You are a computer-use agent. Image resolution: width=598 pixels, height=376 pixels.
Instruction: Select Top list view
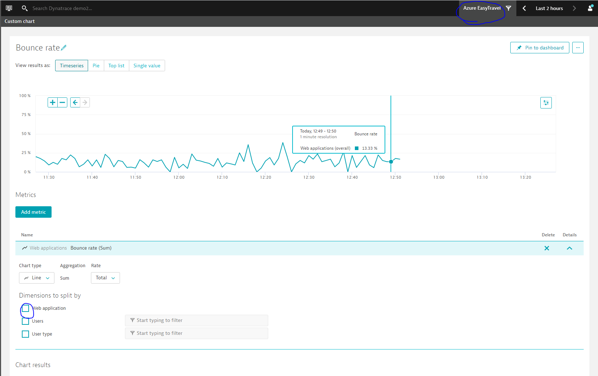click(x=116, y=66)
